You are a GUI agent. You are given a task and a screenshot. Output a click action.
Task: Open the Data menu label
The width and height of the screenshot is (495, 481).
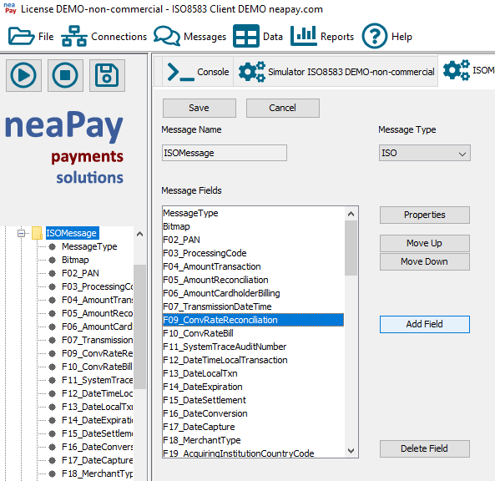273,37
